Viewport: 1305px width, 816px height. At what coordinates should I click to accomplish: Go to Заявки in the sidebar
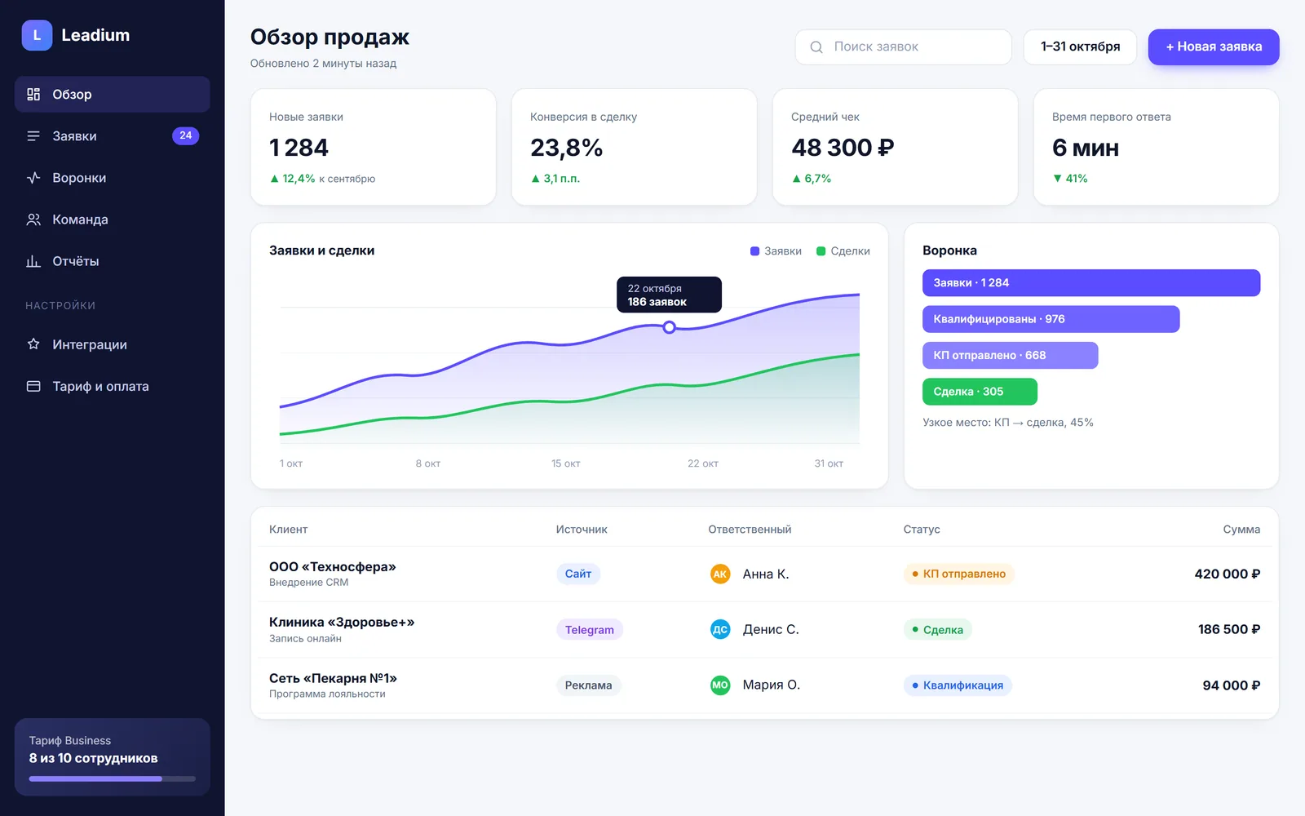(113, 136)
